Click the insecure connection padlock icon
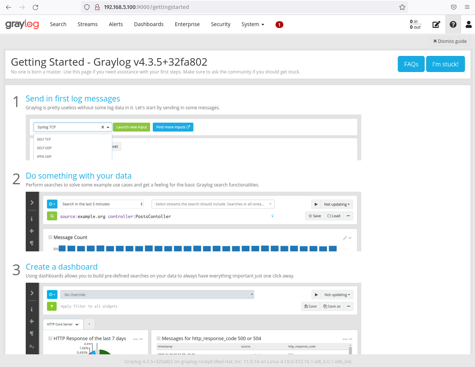 (x=97, y=7)
